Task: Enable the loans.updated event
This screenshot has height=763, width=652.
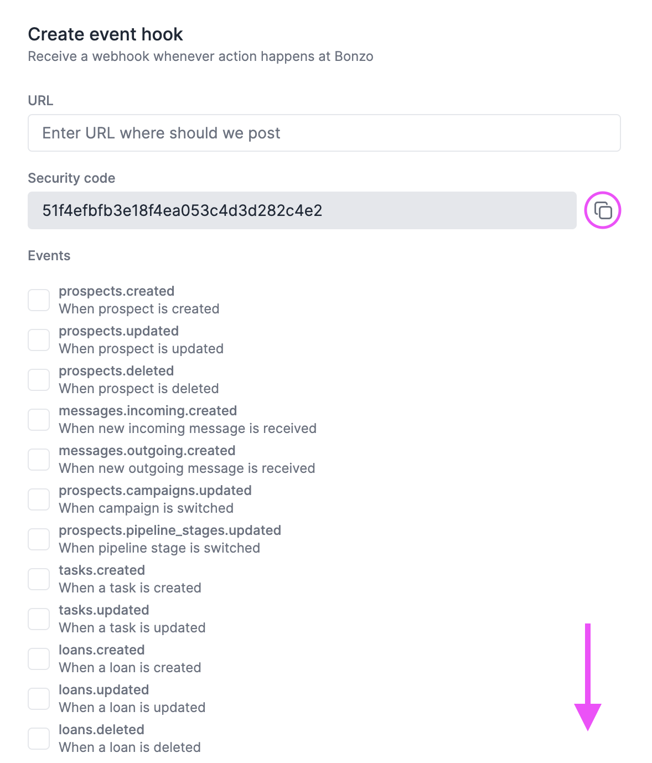Action: (39, 698)
